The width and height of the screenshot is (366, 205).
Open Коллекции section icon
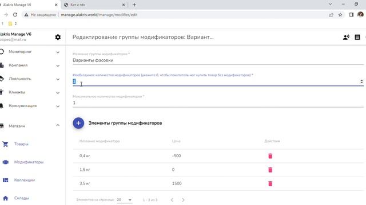tap(5, 180)
